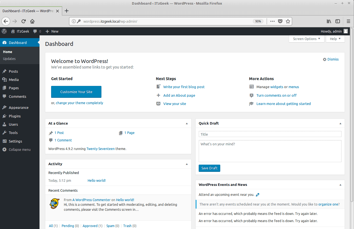Open a new browser tab

66,11
